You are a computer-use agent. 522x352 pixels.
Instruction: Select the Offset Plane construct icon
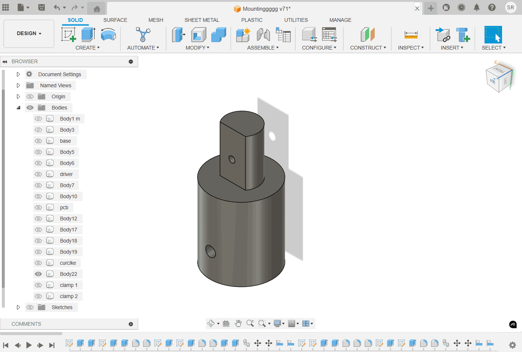(x=368, y=35)
